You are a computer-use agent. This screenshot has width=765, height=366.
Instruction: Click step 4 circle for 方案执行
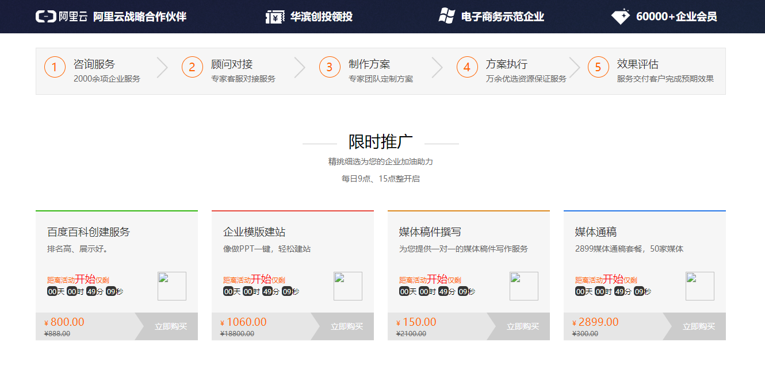(x=467, y=67)
